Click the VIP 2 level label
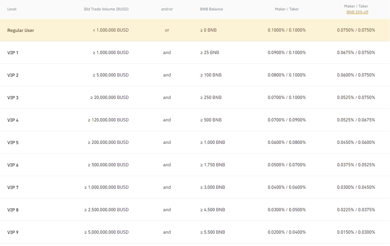Viewport: 390px width, 246px height. (x=13, y=75)
